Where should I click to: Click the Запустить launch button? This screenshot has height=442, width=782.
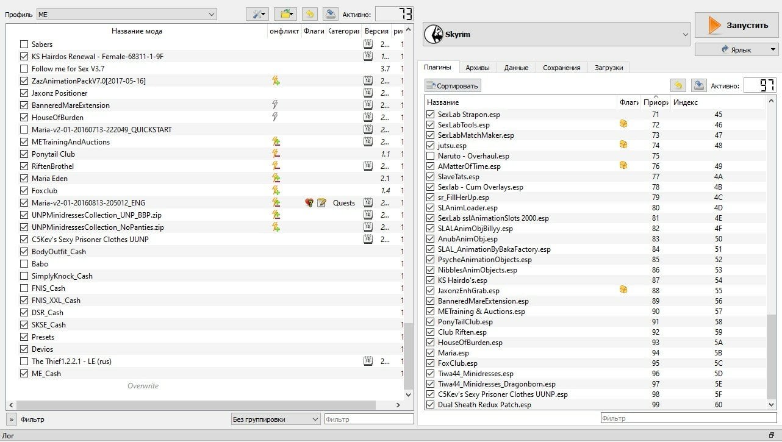pyautogui.click(x=736, y=26)
